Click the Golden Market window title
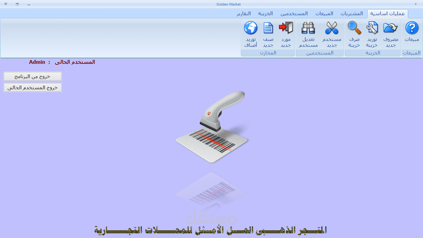This screenshot has height=238, width=423. pos(229,4)
